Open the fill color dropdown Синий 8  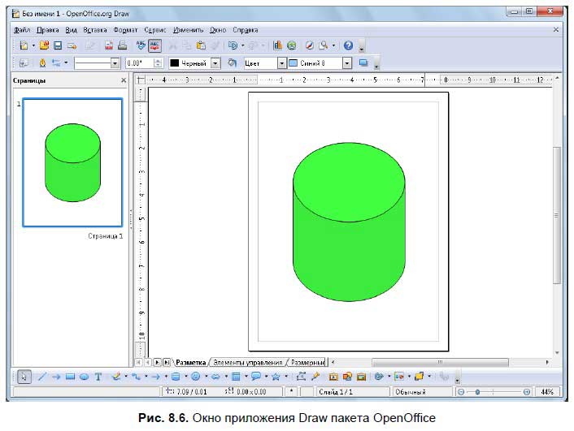[346, 63]
